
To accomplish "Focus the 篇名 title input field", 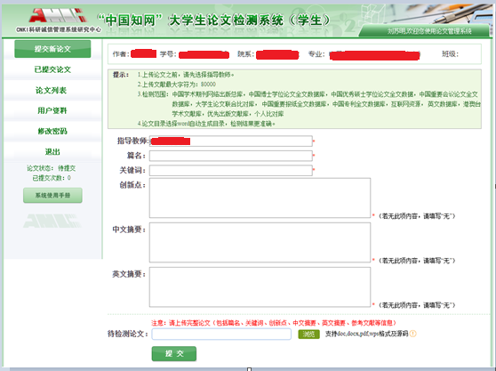I will [x=231, y=156].
